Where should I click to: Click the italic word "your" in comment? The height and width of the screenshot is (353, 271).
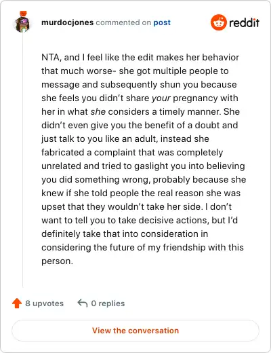(161, 98)
